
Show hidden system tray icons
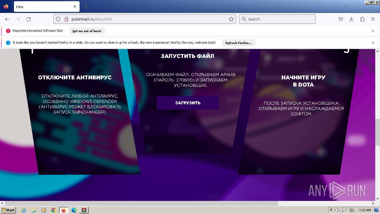pos(331,210)
